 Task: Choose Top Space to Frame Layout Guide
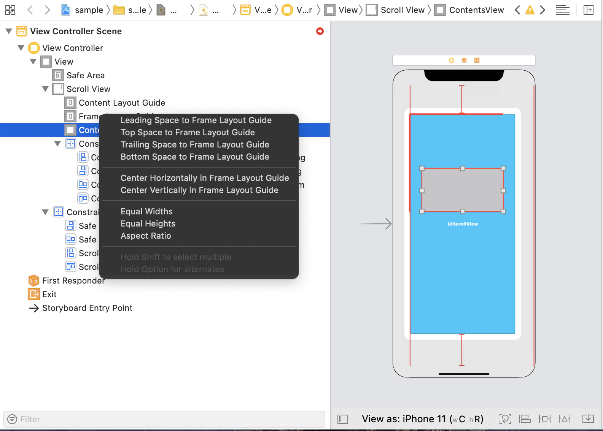(x=188, y=132)
